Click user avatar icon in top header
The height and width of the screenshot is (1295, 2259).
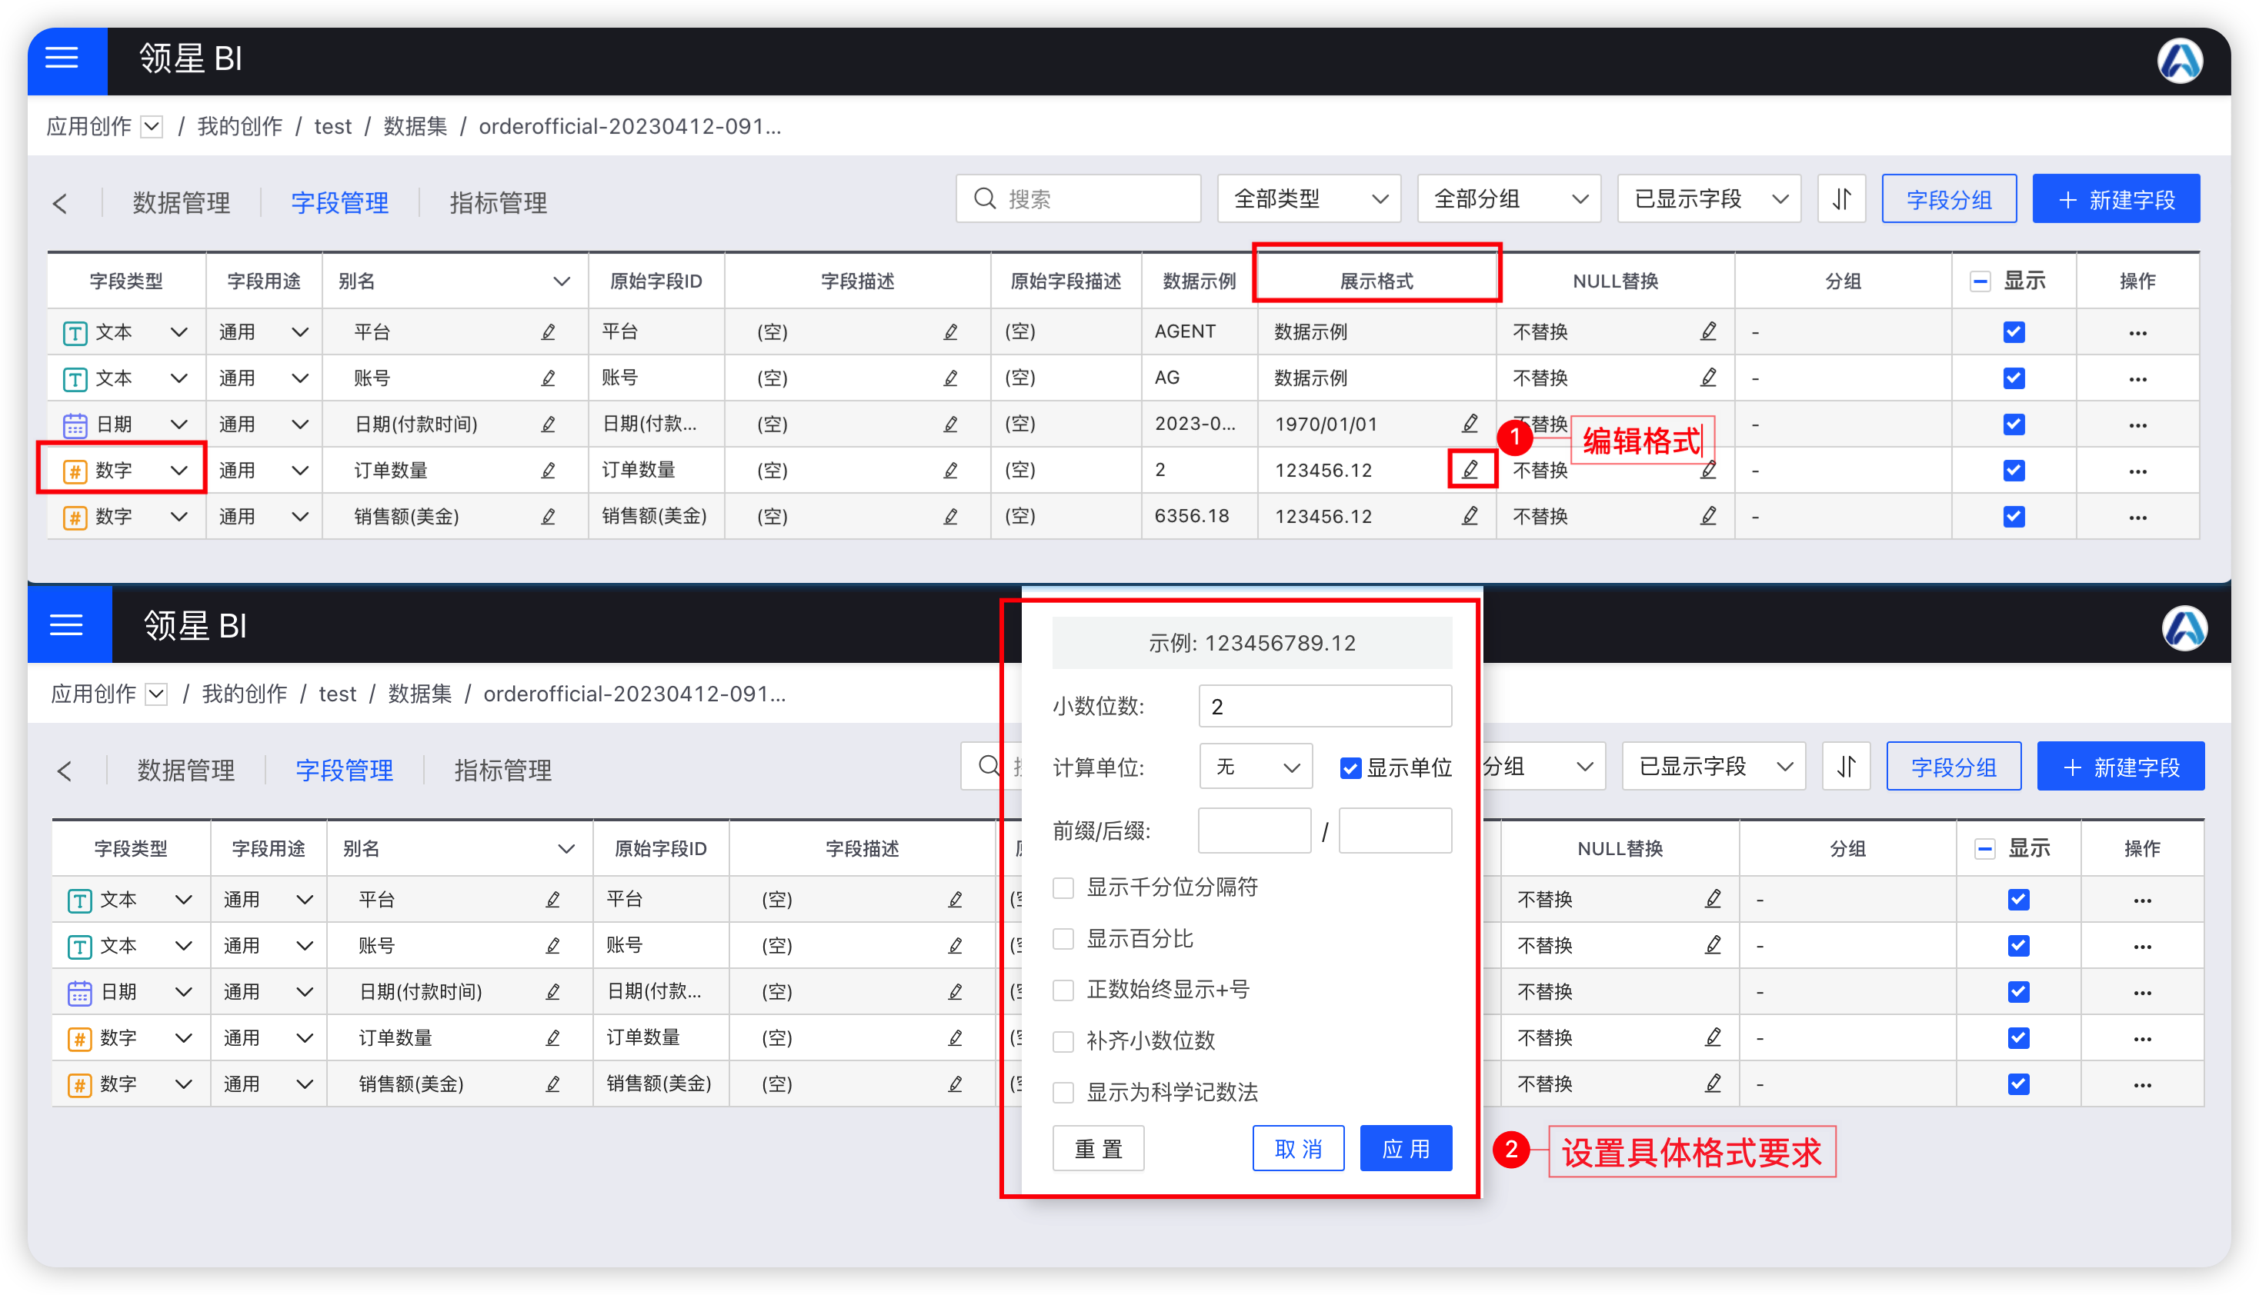click(2179, 61)
